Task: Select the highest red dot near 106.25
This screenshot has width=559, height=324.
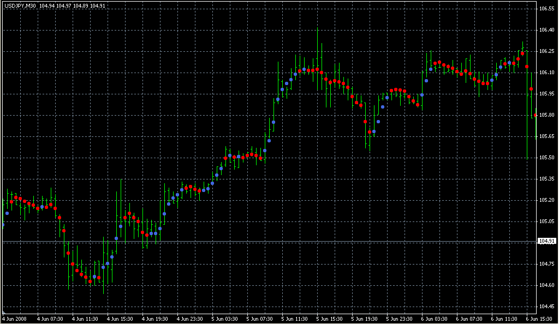Action: [x=522, y=53]
